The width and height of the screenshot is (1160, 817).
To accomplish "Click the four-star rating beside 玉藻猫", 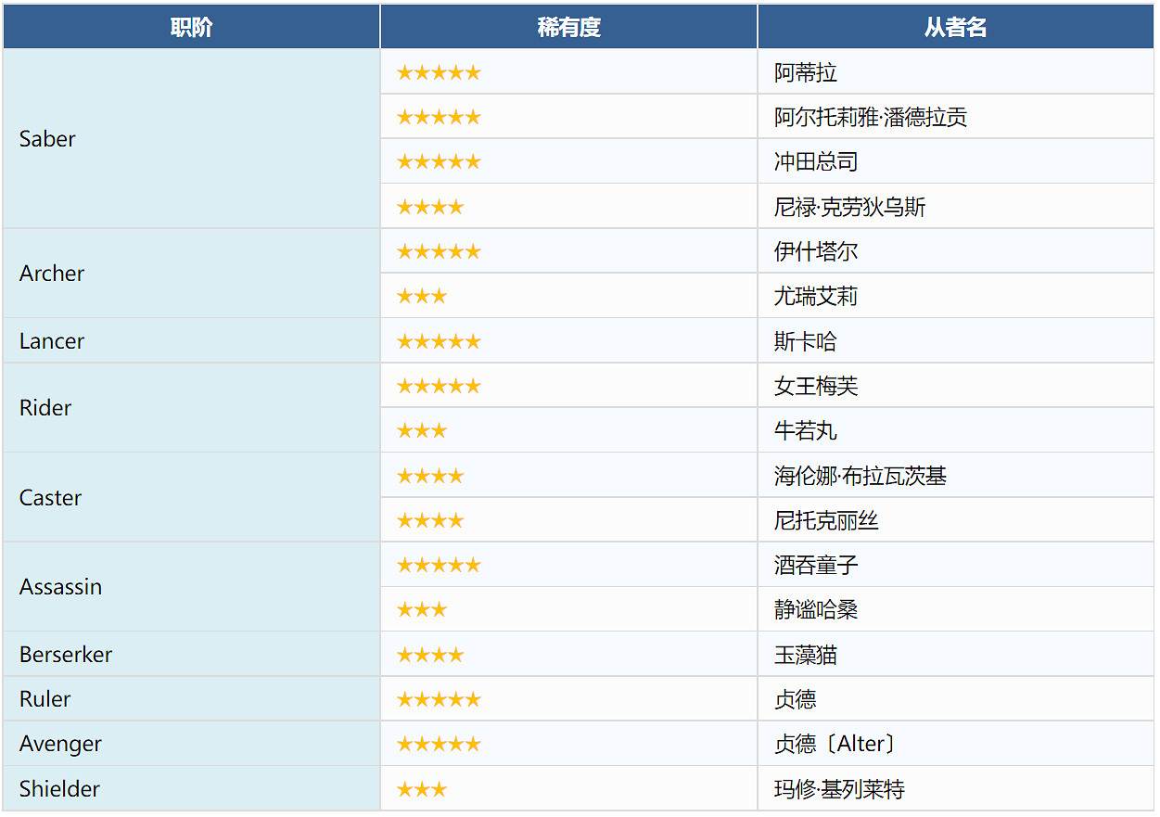I will [x=430, y=655].
